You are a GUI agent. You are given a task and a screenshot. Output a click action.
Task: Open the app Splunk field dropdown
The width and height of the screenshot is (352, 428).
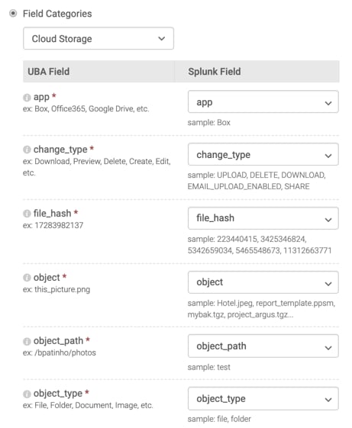pyautogui.click(x=263, y=102)
